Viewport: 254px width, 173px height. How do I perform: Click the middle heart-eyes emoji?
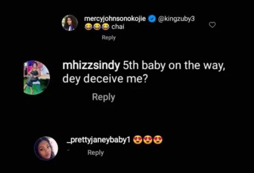pos(148,140)
